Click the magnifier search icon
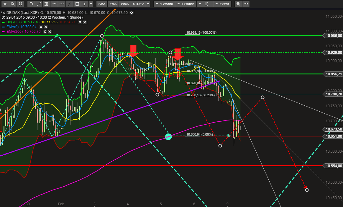The width and height of the screenshot is (343, 207). [x=13, y=4]
